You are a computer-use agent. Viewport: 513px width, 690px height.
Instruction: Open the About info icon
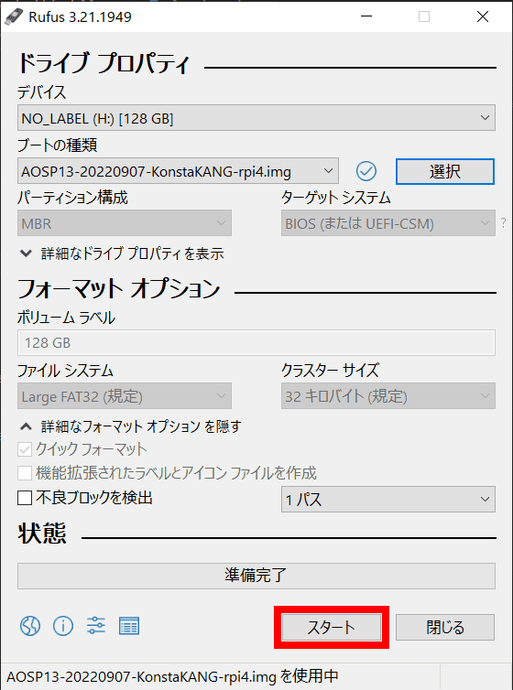pyautogui.click(x=63, y=625)
